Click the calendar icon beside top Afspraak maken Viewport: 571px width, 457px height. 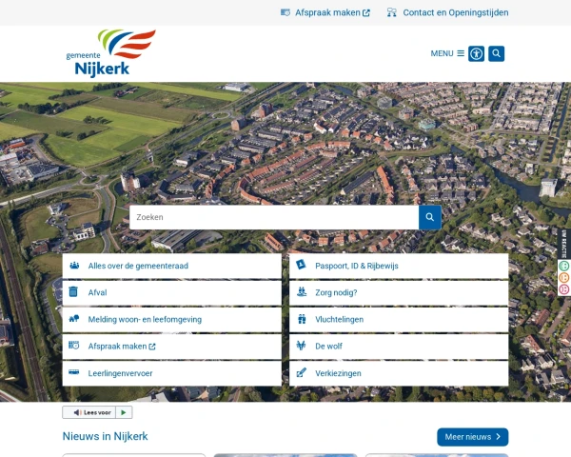(285, 12)
